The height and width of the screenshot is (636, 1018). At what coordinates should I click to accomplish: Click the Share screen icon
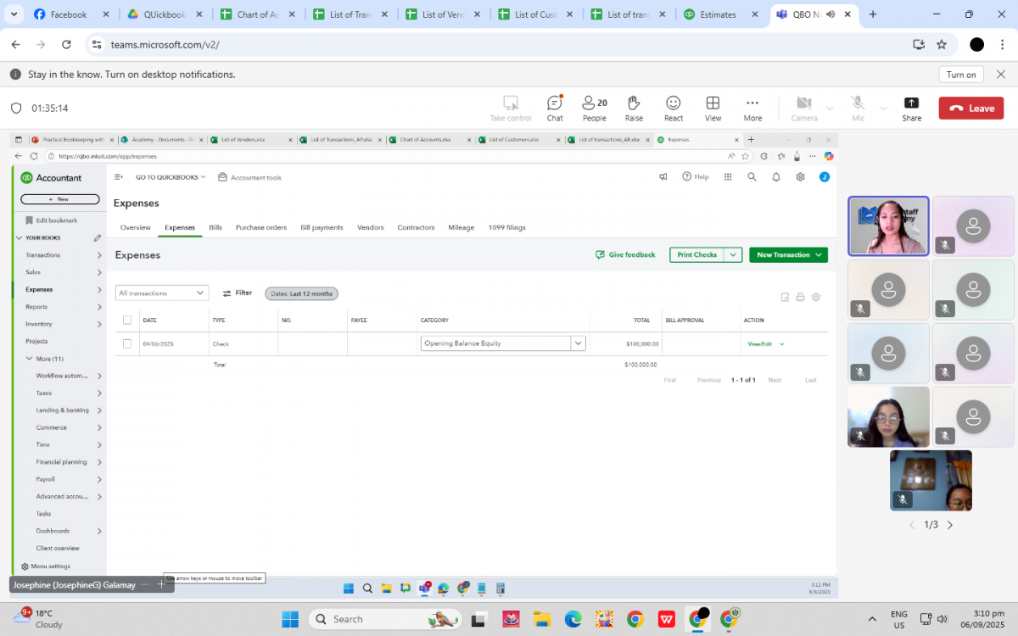[911, 108]
